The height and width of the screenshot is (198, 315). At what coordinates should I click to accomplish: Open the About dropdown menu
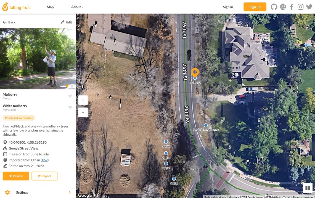pyautogui.click(x=77, y=7)
